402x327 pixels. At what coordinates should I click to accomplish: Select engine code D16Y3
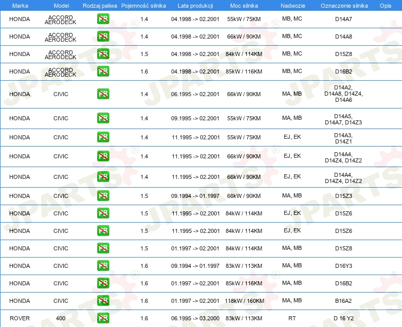(x=343, y=266)
